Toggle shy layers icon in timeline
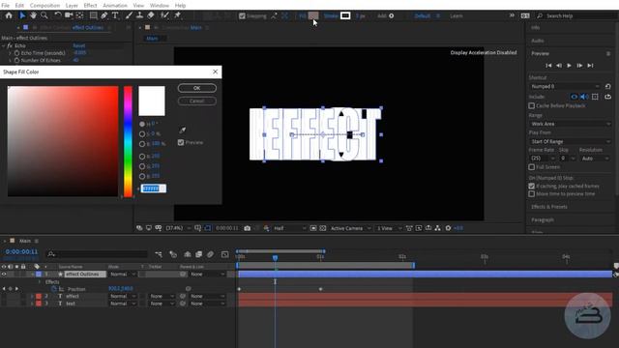The height and width of the screenshot is (348, 619). [188, 254]
